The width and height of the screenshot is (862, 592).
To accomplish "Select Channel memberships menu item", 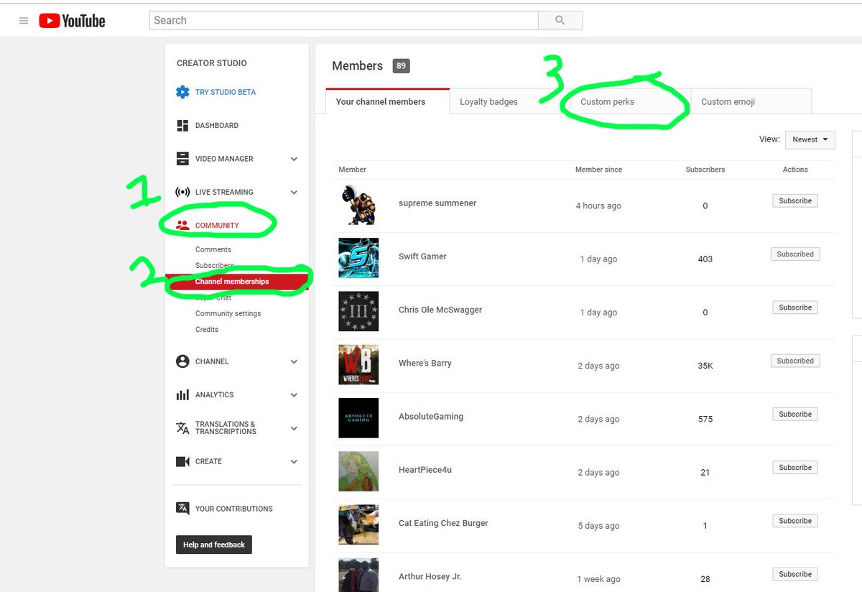I will (237, 282).
